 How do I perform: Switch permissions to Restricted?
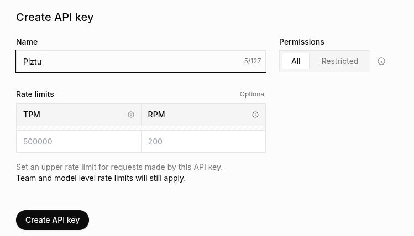(339, 61)
